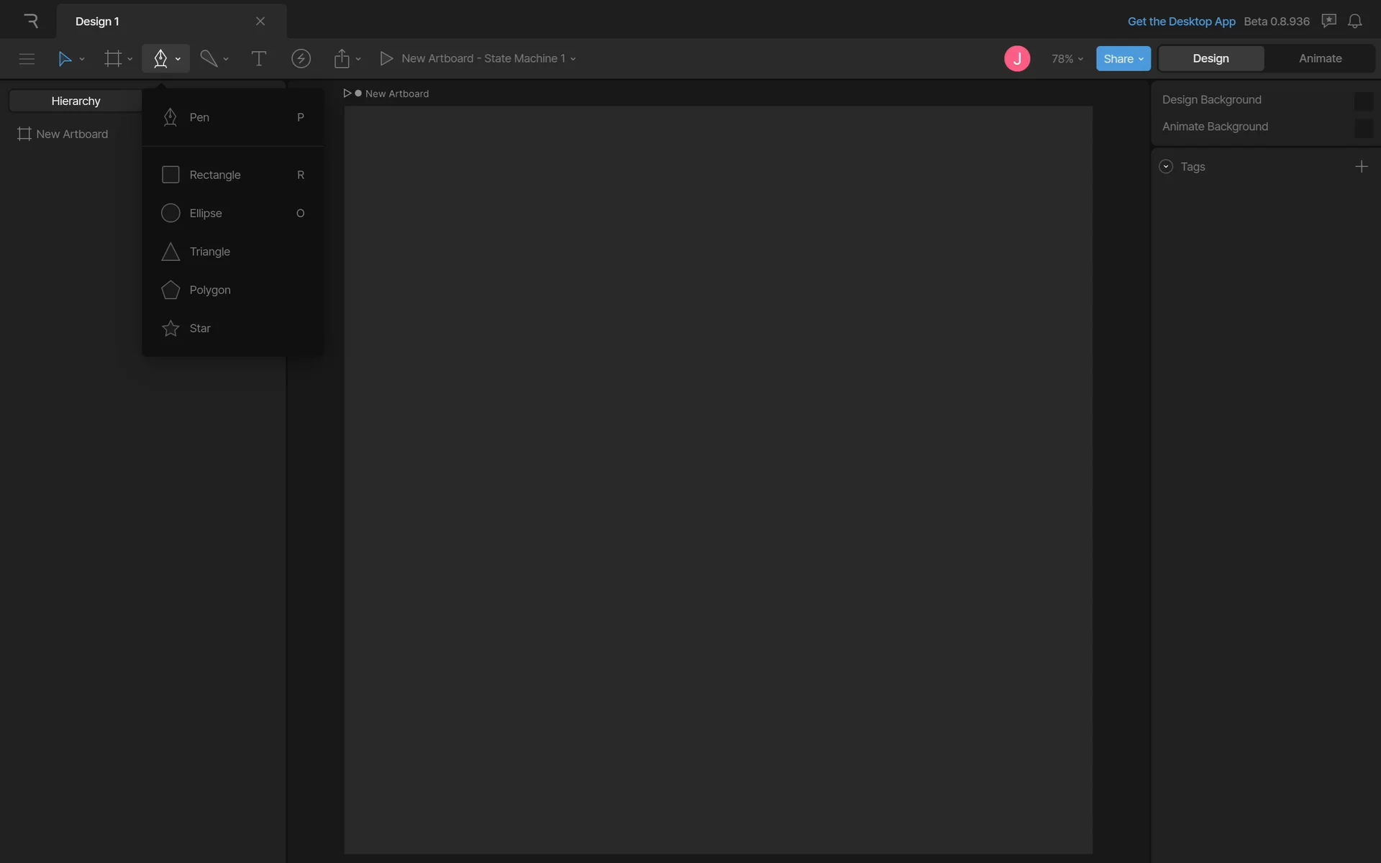The image size is (1381, 863).
Task: Select New Artboard in the hierarchy
Action: (72, 134)
